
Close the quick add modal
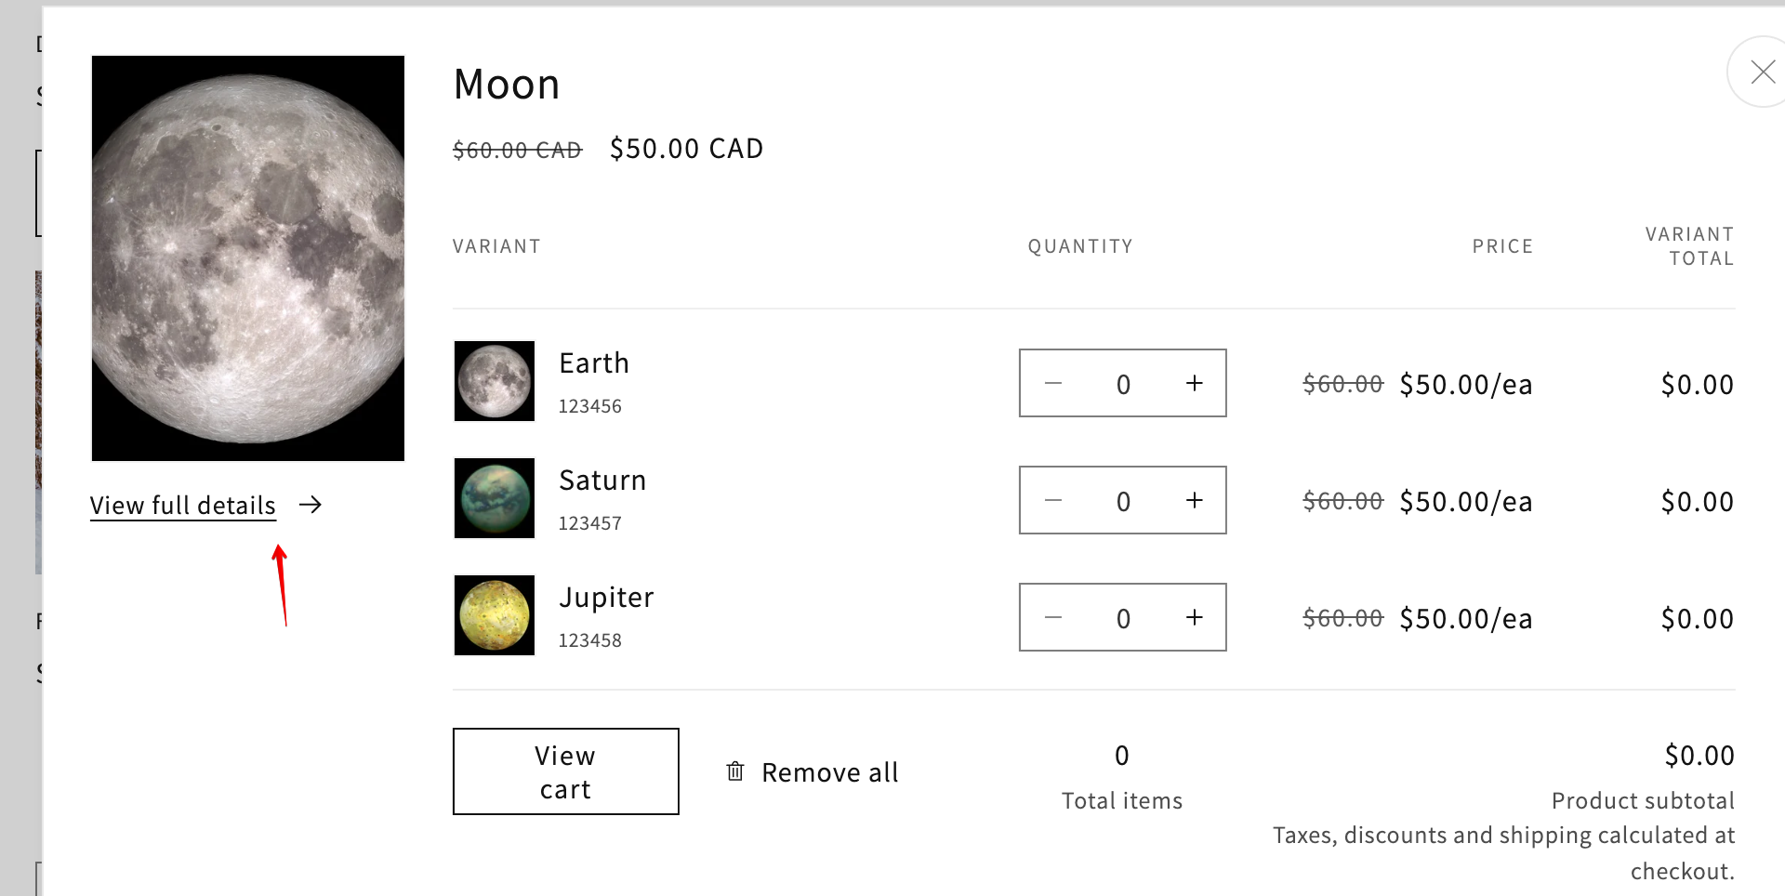click(1761, 72)
